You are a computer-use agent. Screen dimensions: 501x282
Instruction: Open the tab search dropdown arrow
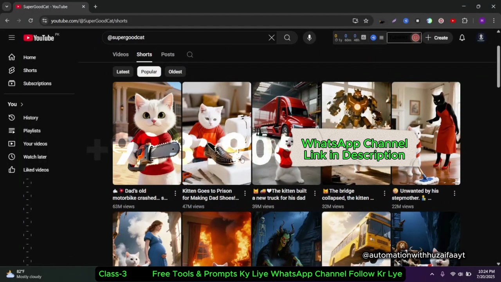coord(7,7)
